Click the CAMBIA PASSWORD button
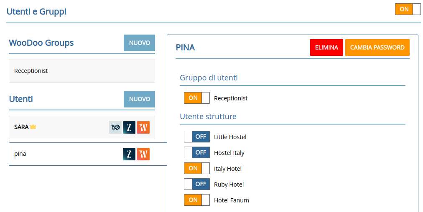Screen dimensions: 423x212 coord(377,47)
